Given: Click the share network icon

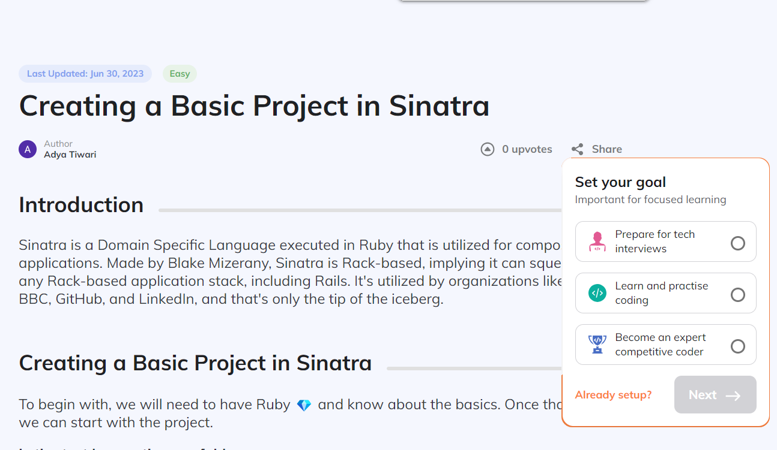Looking at the screenshot, I should pos(577,149).
